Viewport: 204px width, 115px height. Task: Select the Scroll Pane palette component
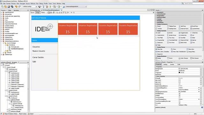click(x=194, y=26)
